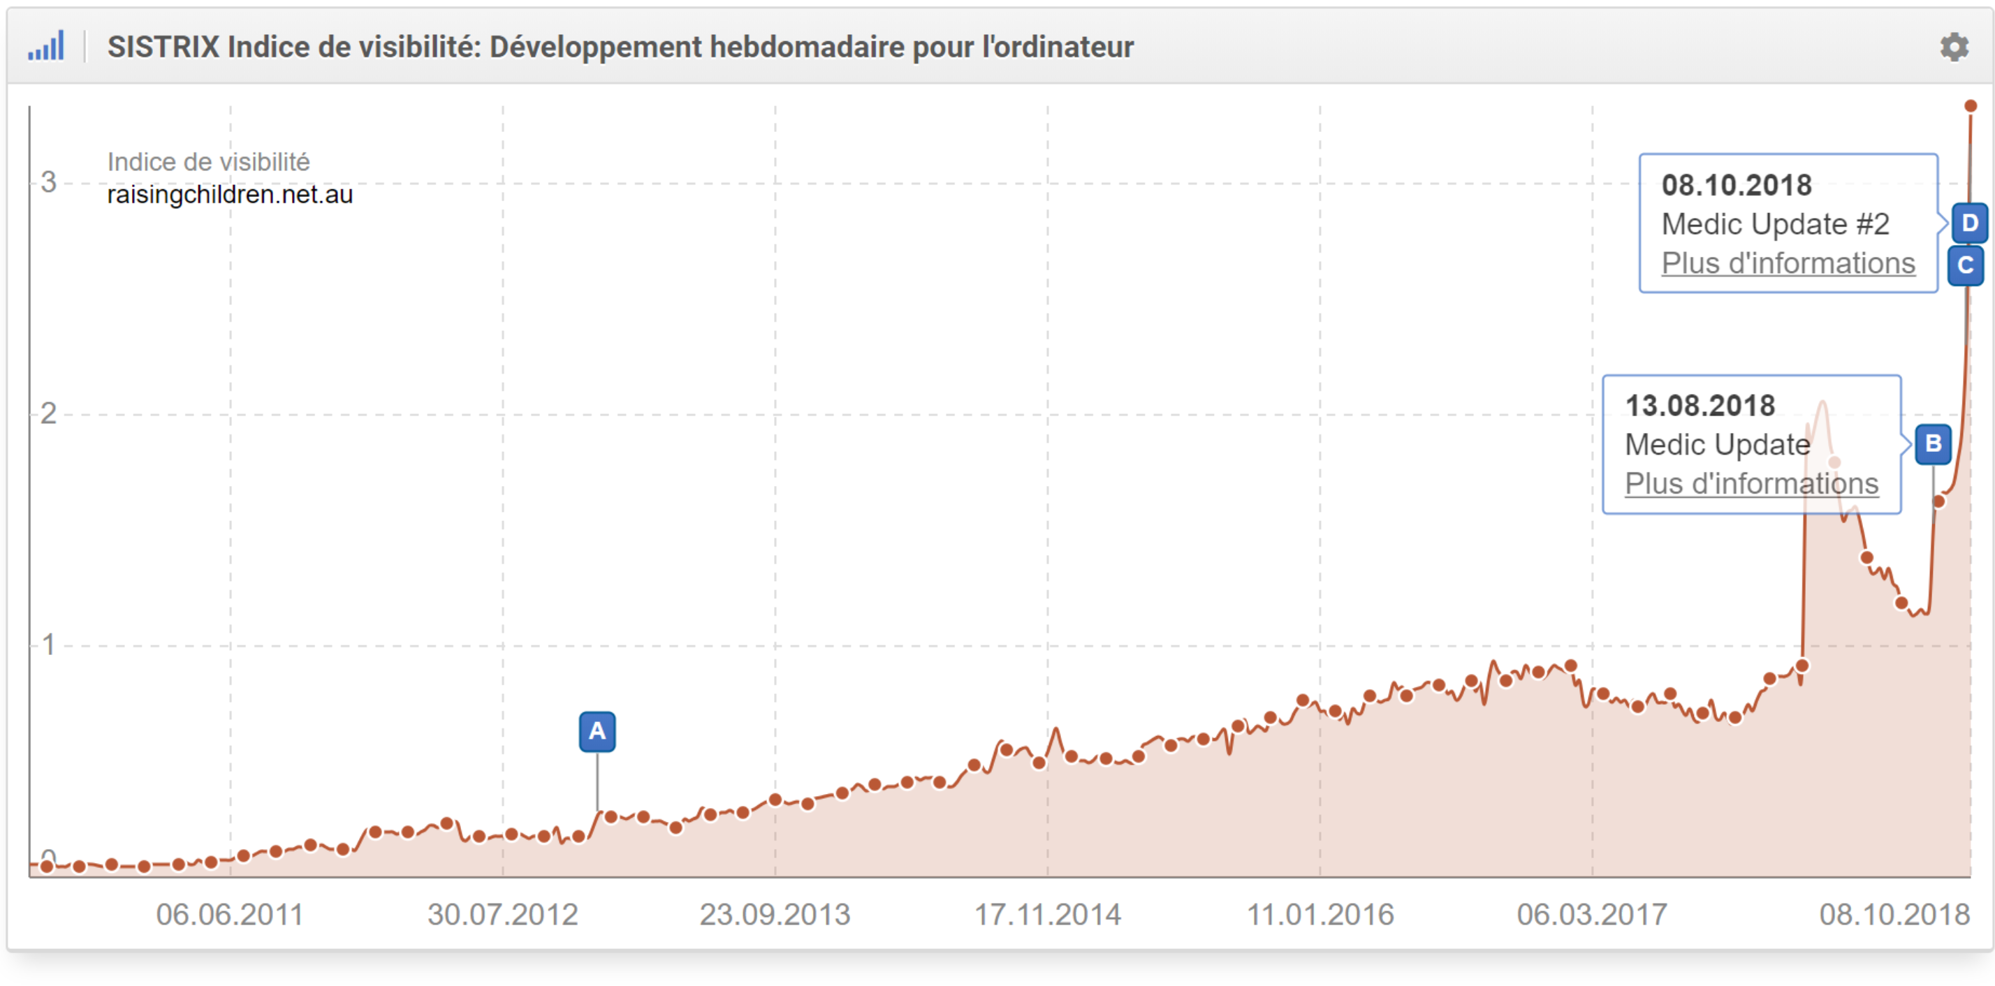Click the y-axis value 3
Viewport: 1995px width, 986px height.
[48, 183]
